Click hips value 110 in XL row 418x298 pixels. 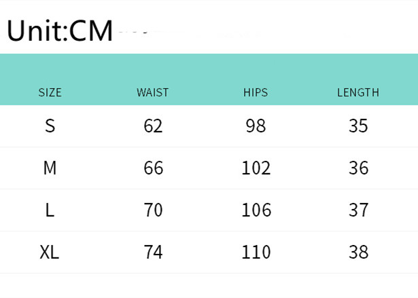[256, 252]
